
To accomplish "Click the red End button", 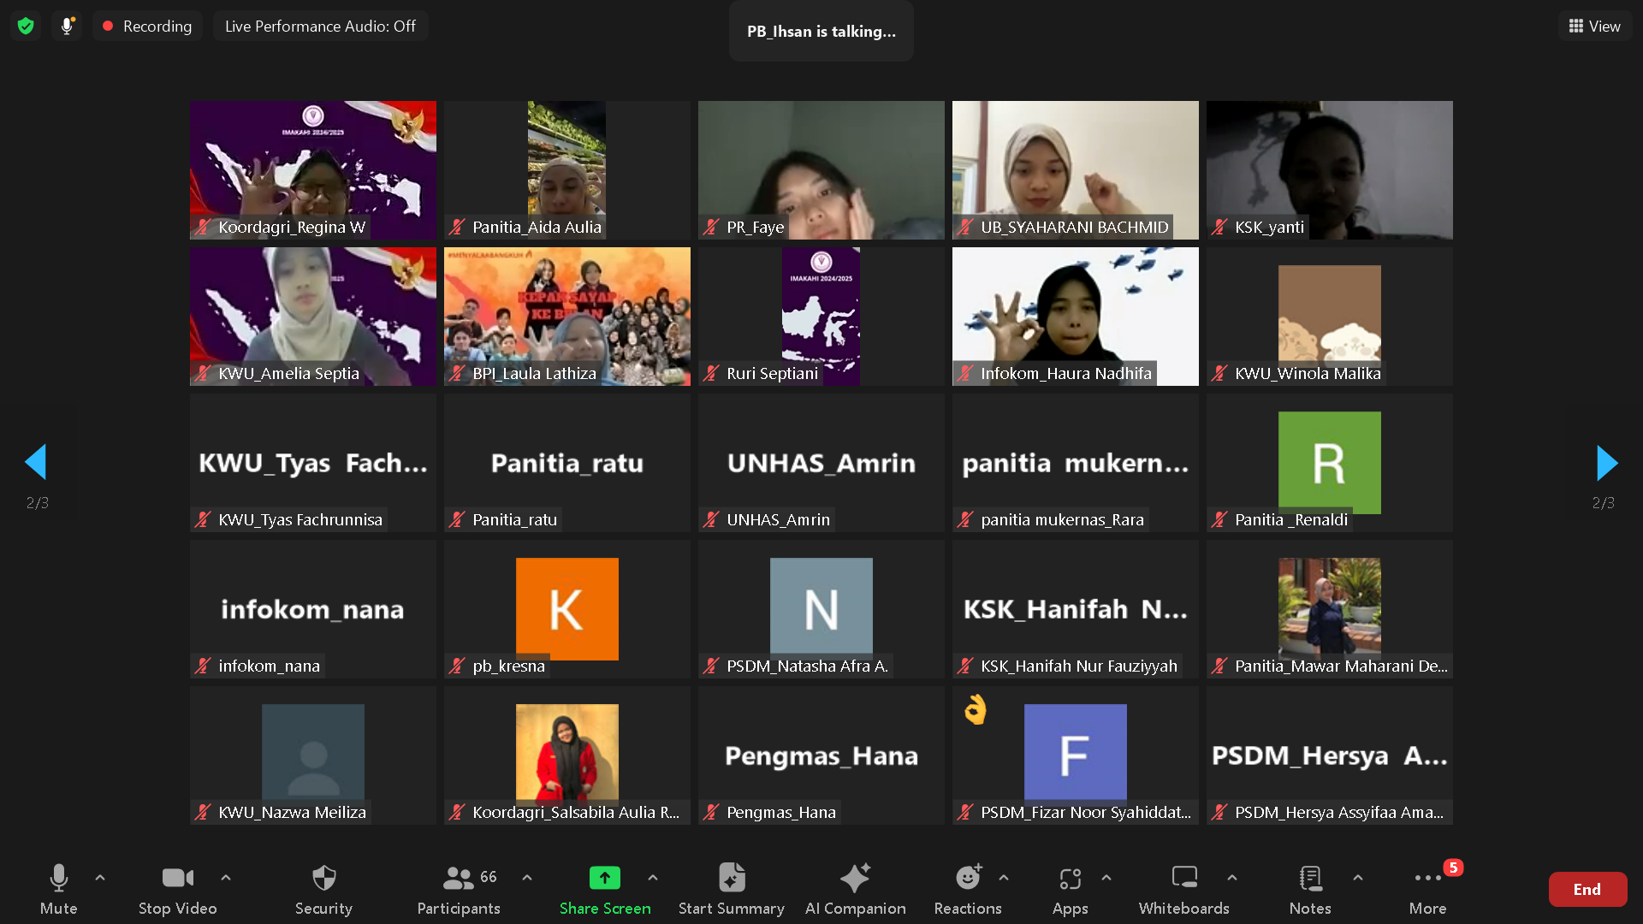I will pos(1587,889).
